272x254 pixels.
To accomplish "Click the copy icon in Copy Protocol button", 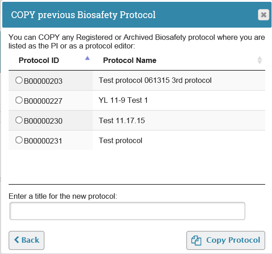I will click(x=196, y=240).
